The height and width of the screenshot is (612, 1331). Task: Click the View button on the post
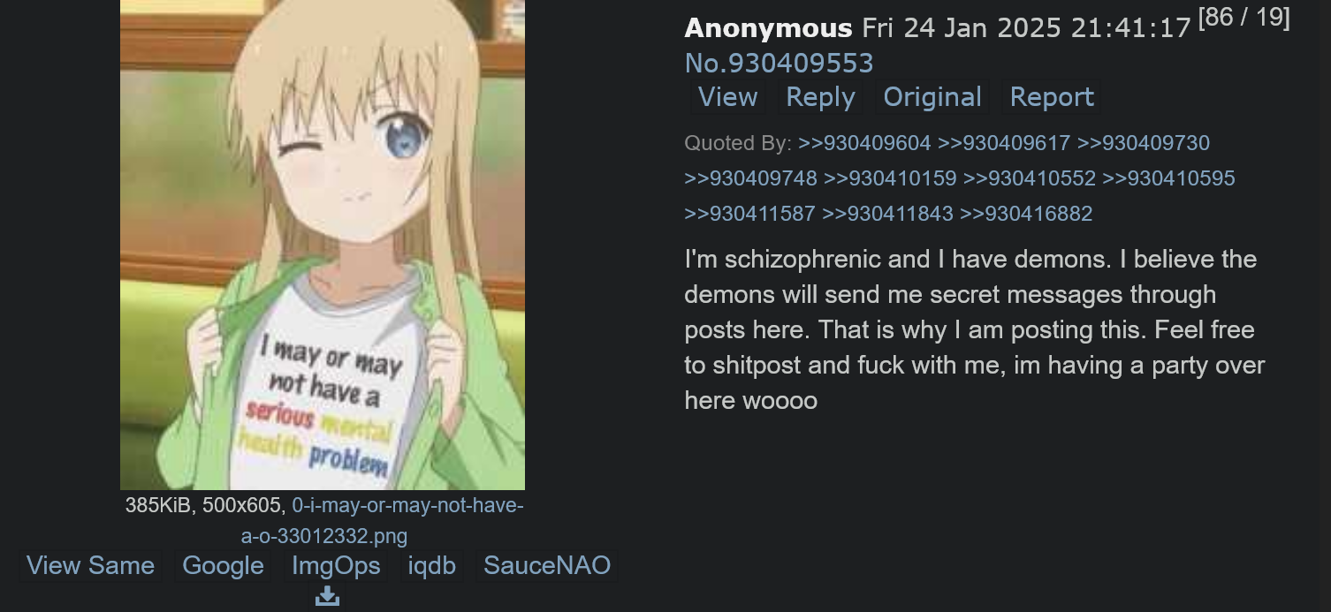click(x=727, y=97)
